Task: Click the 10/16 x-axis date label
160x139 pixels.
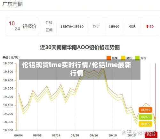Action: pyautogui.click(x=132, y=135)
